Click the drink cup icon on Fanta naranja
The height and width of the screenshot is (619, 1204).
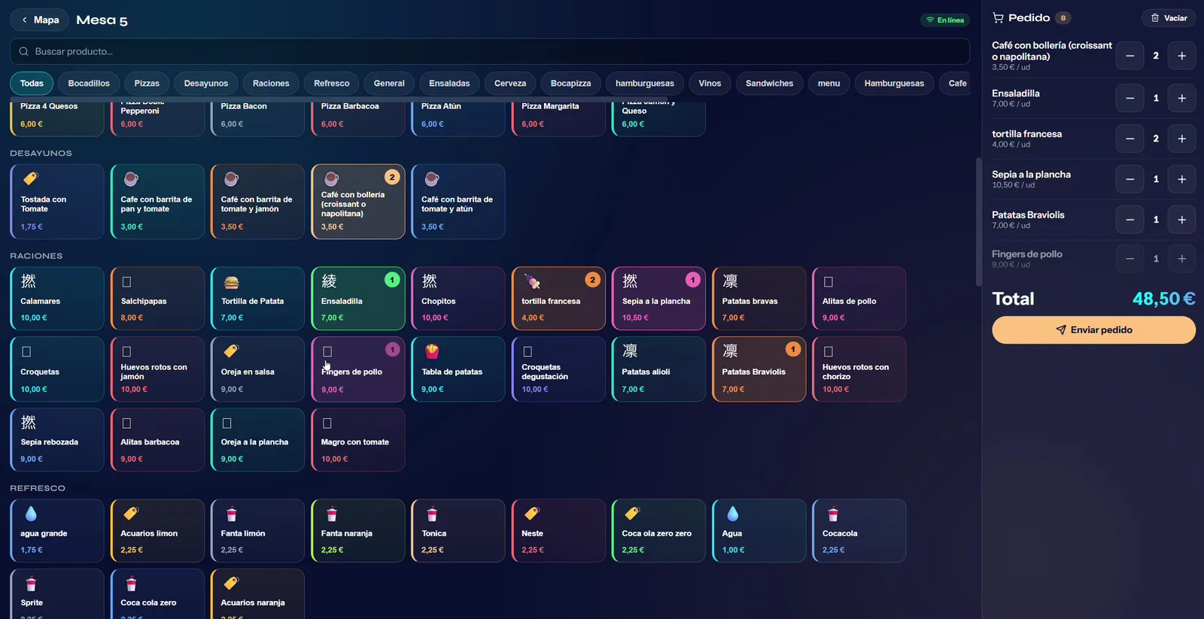click(332, 514)
